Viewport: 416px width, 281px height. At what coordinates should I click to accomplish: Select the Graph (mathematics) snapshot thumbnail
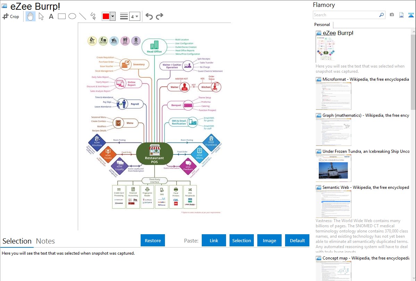click(333, 132)
